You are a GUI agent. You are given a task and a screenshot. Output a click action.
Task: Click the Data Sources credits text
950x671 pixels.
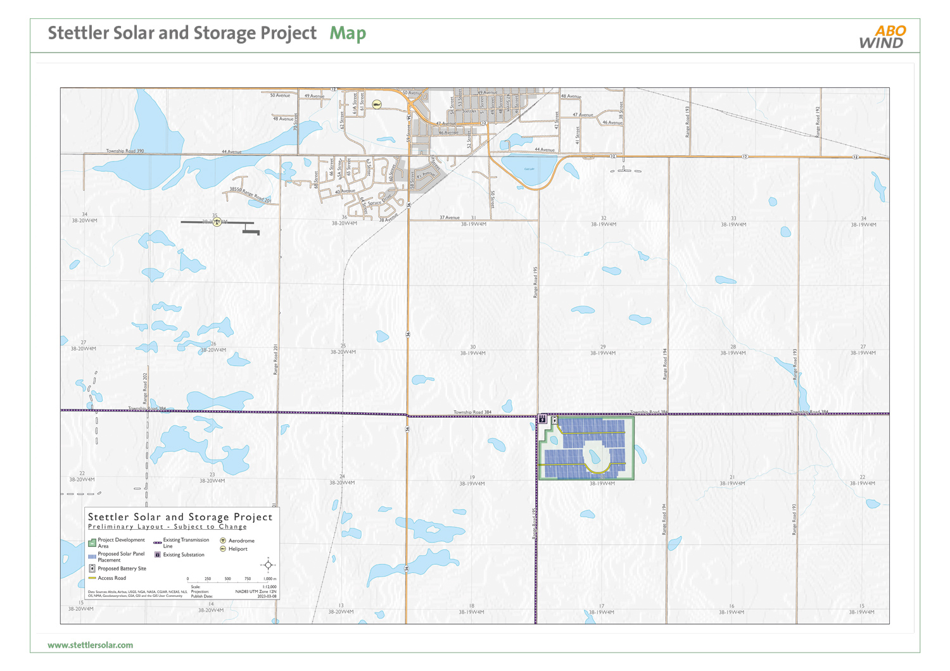(137, 594)
